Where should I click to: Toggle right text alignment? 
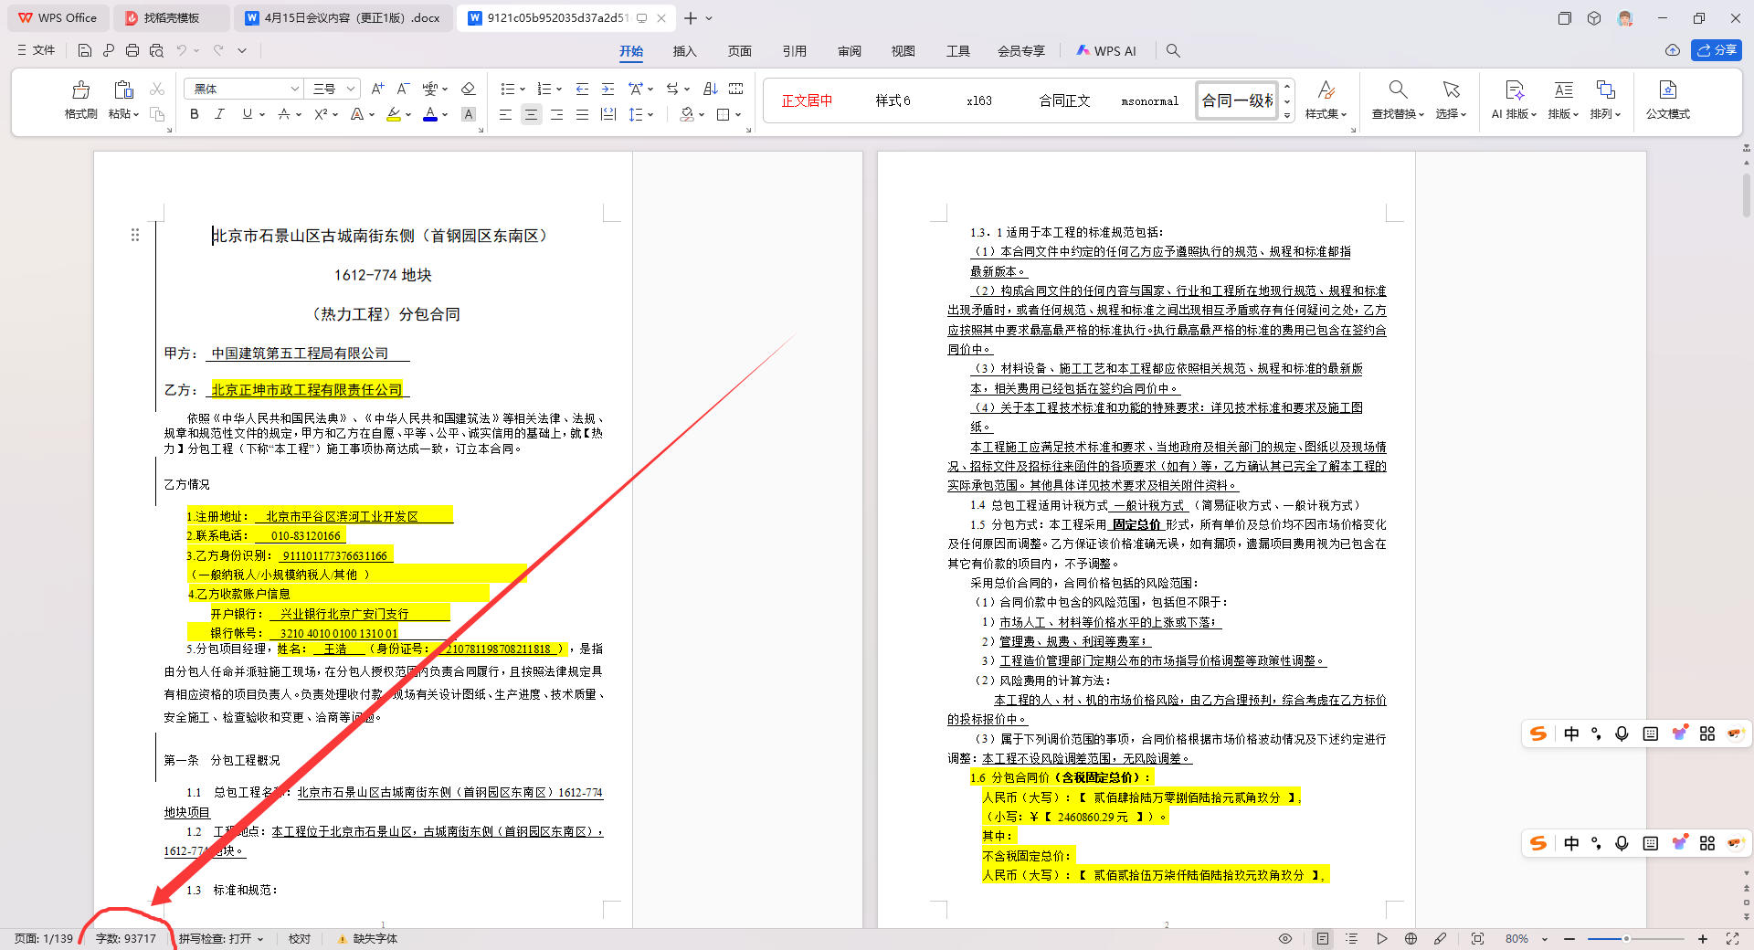[556, 114]
